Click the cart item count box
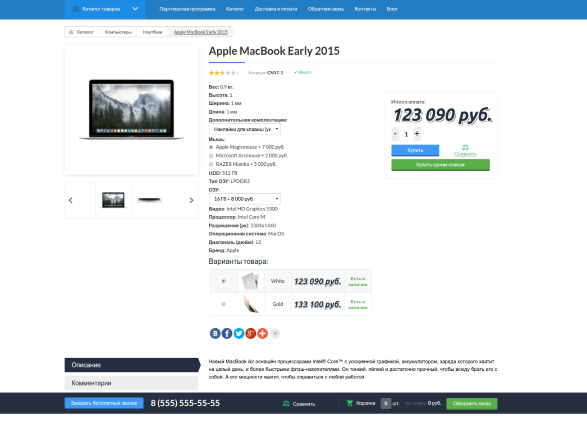The height and width of the screenshot is (424, 587). (x=385, y=403)
